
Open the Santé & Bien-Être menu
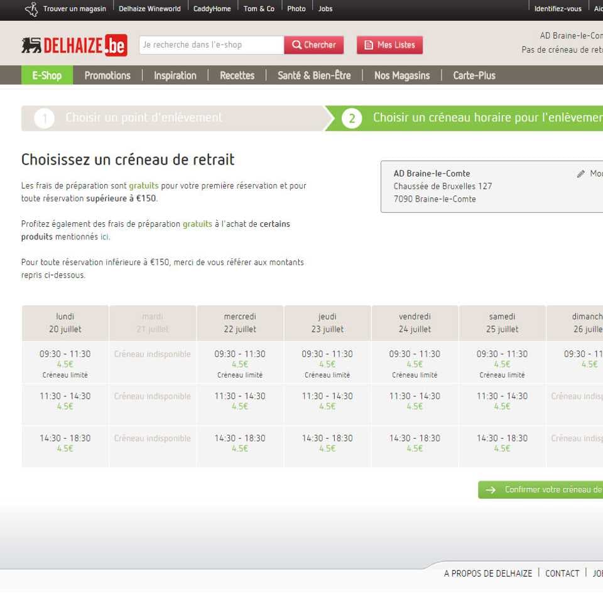(314, 75)
